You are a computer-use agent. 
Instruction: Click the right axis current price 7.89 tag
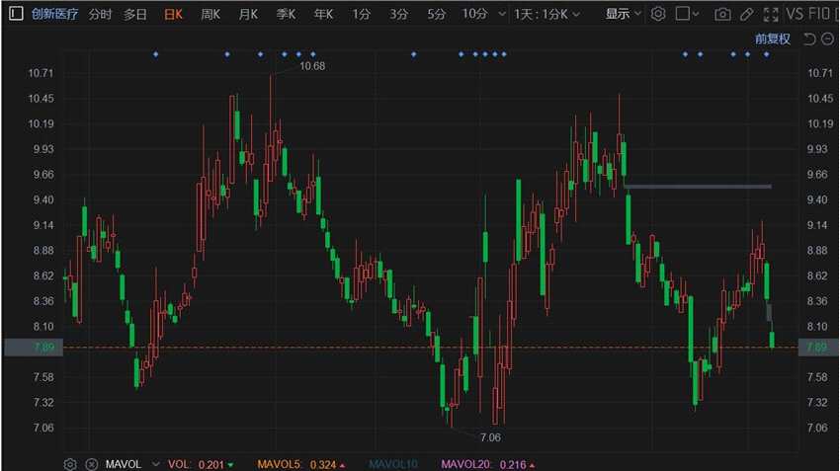817,348
